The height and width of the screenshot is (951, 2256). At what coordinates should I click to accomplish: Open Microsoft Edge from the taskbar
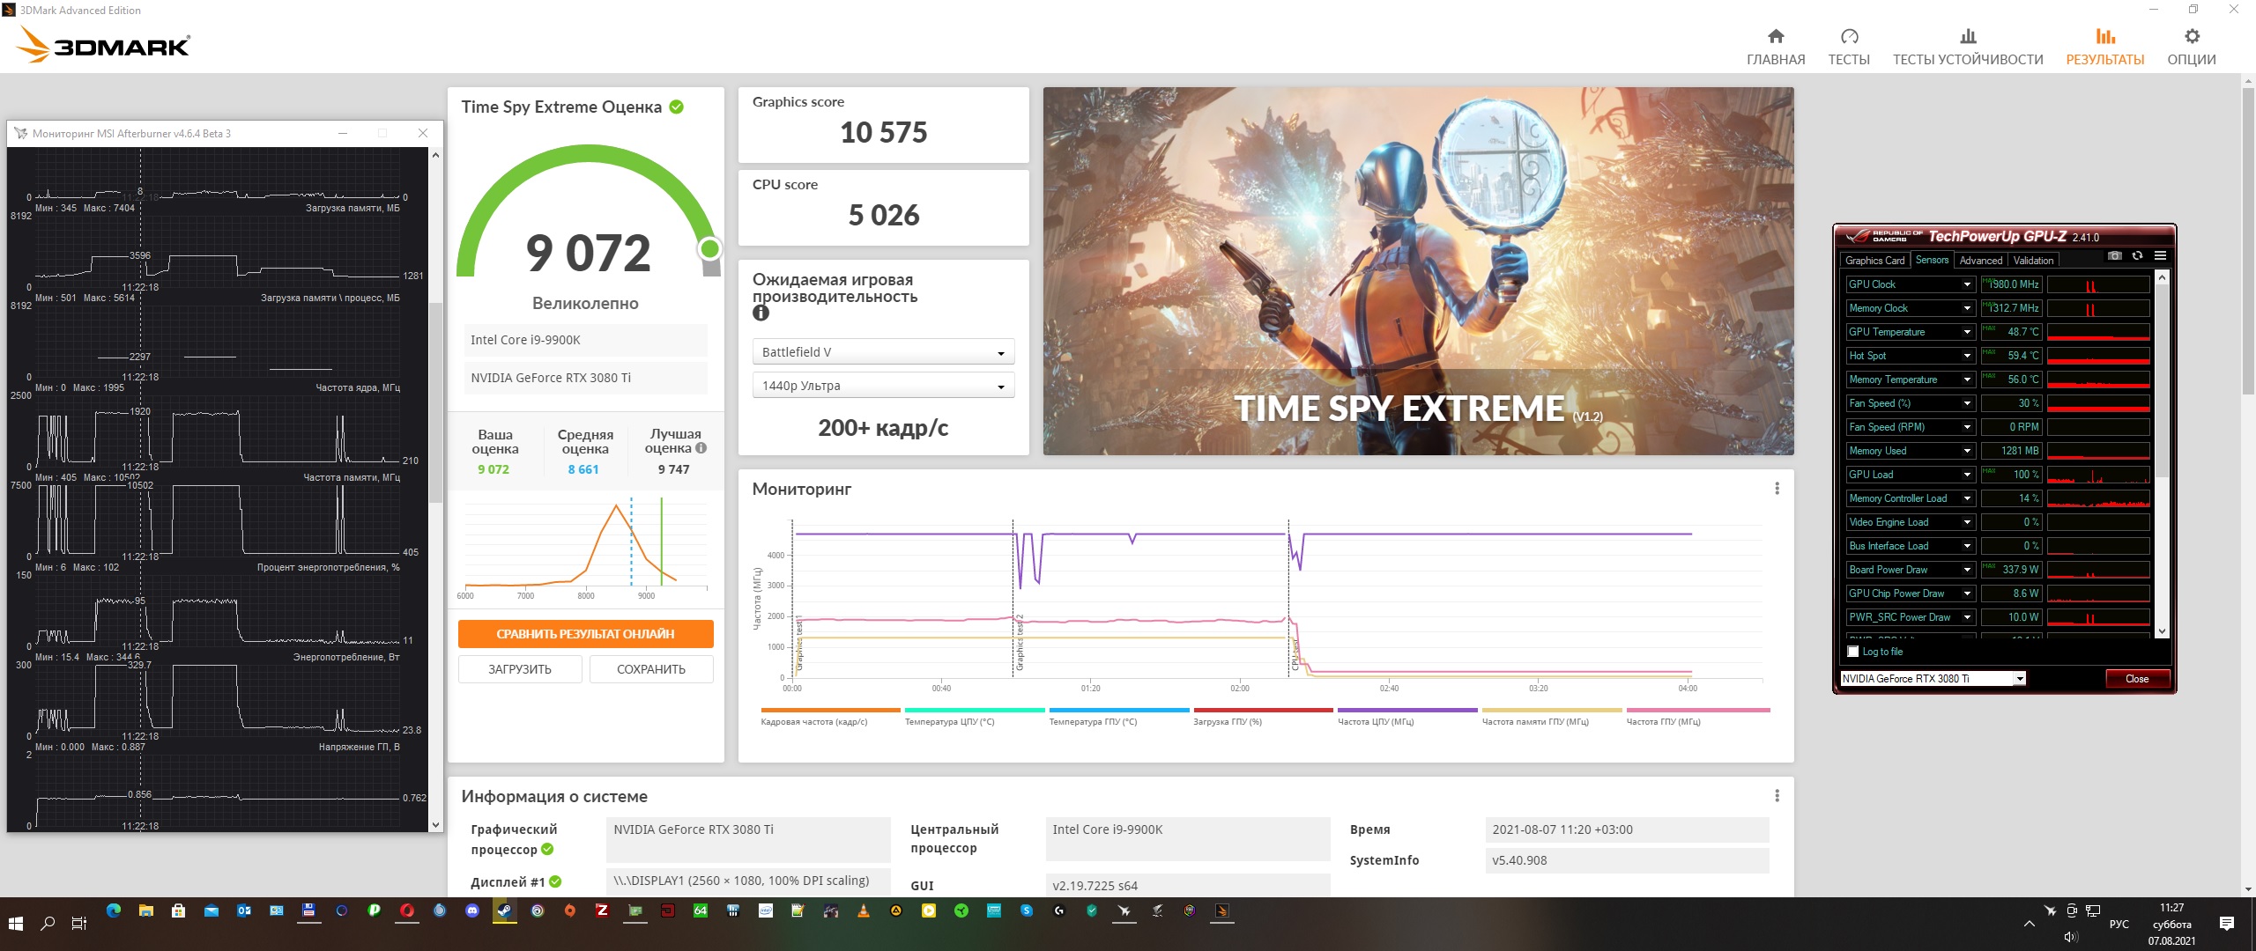pyautogui.click(x=114, y=910)
